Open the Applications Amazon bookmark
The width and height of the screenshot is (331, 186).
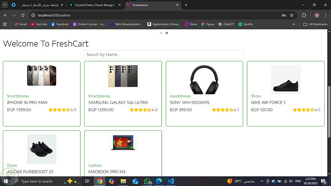coord(164,24)
